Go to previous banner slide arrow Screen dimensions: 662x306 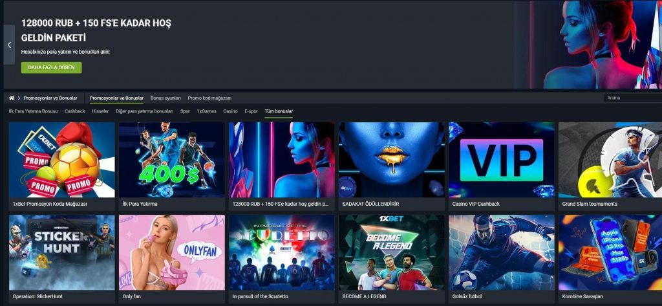9,45
